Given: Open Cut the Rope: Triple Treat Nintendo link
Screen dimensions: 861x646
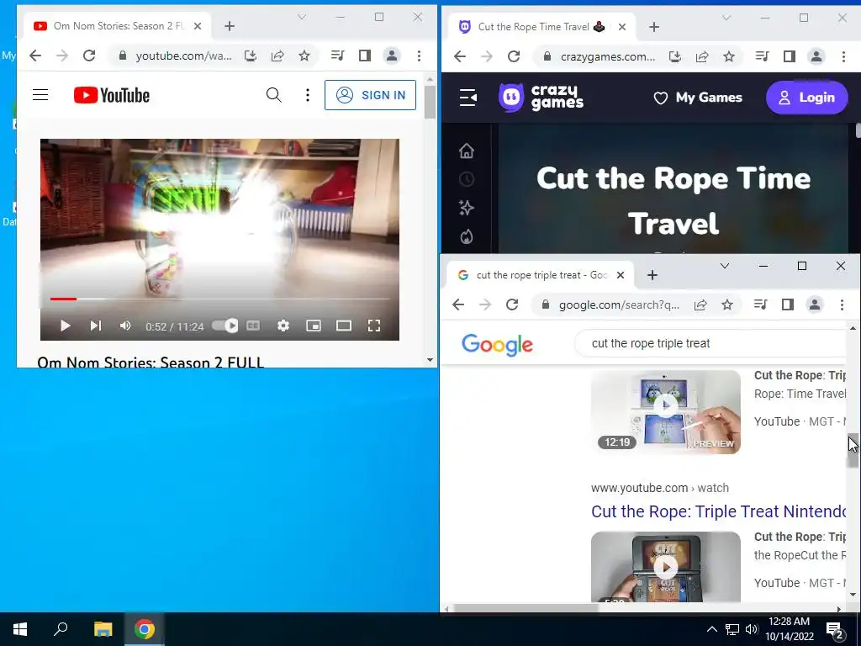Looking at the screenshot, I should click(x=718, y=511).
